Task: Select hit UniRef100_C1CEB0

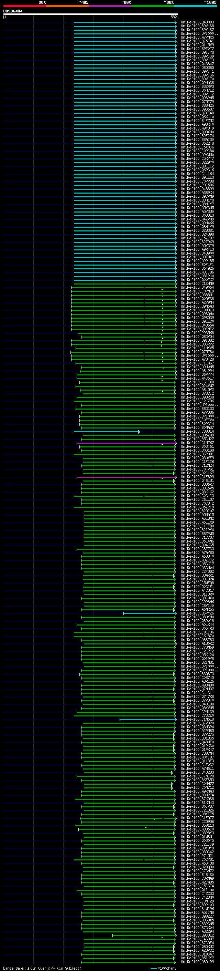Action: coord(197,526)
